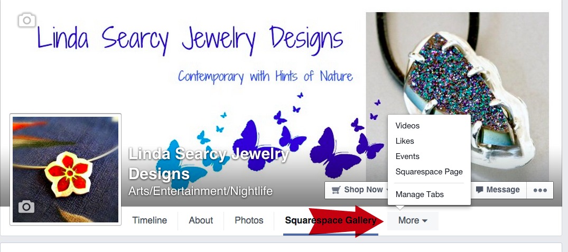The height and width of the screenshot is (252, 568).
Task: Click the Message button
Action: coord(498,190)
